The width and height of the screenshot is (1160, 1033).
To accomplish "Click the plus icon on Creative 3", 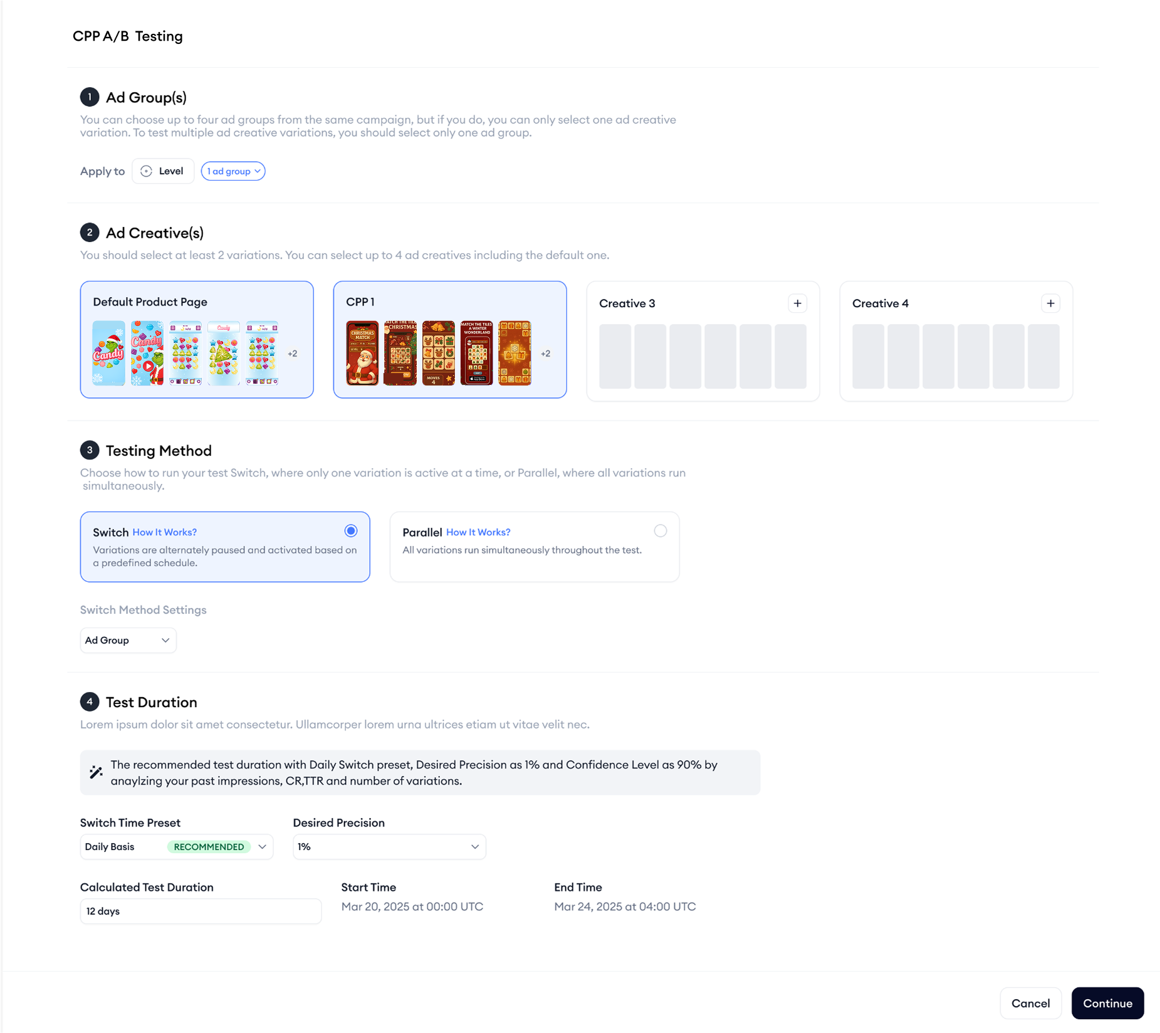I will [797, 303].
